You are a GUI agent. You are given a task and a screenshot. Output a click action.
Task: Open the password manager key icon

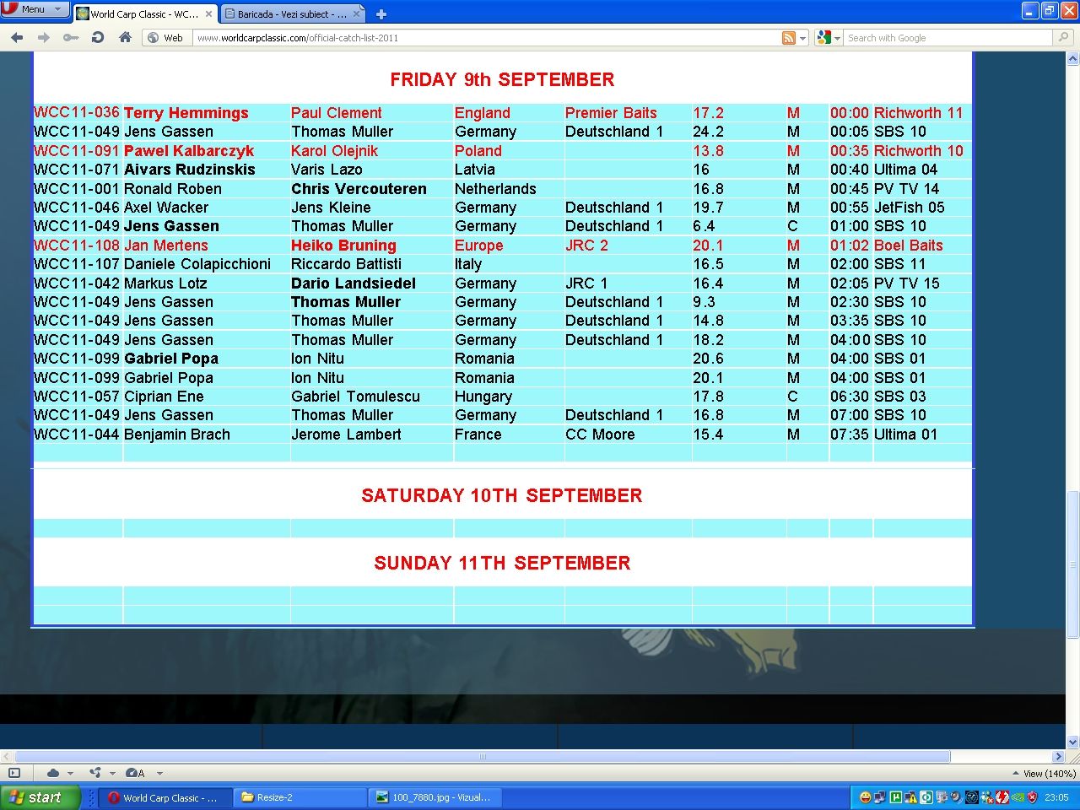click(x=71, y=38)
